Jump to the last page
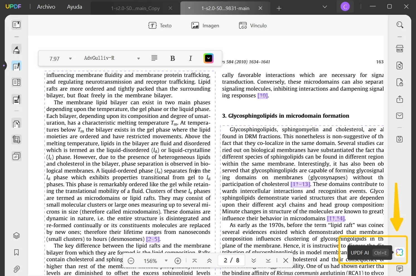416x276 pixels. [x=268, y=261]
